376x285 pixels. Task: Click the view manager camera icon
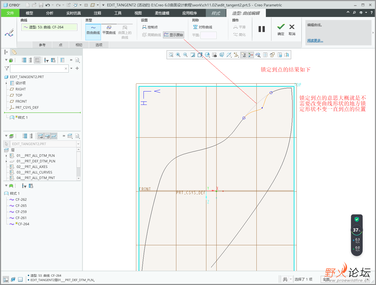tap(214, 55)
